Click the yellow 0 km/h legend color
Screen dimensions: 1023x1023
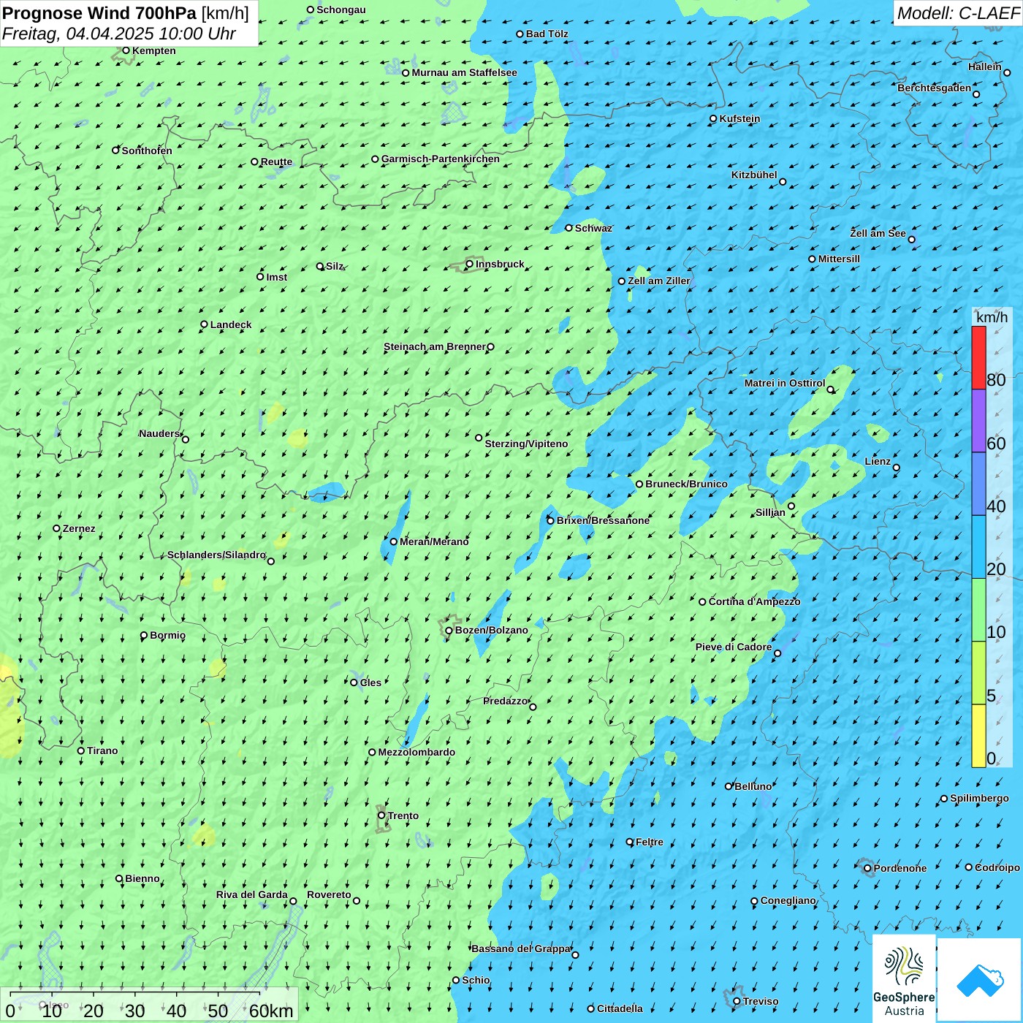tap(978, 736)
